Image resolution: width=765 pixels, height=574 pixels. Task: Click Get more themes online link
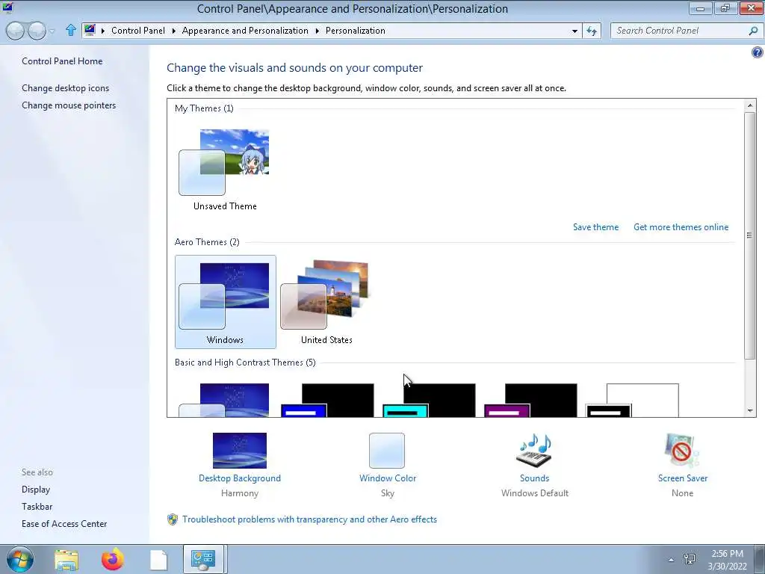tap(681, 227)
